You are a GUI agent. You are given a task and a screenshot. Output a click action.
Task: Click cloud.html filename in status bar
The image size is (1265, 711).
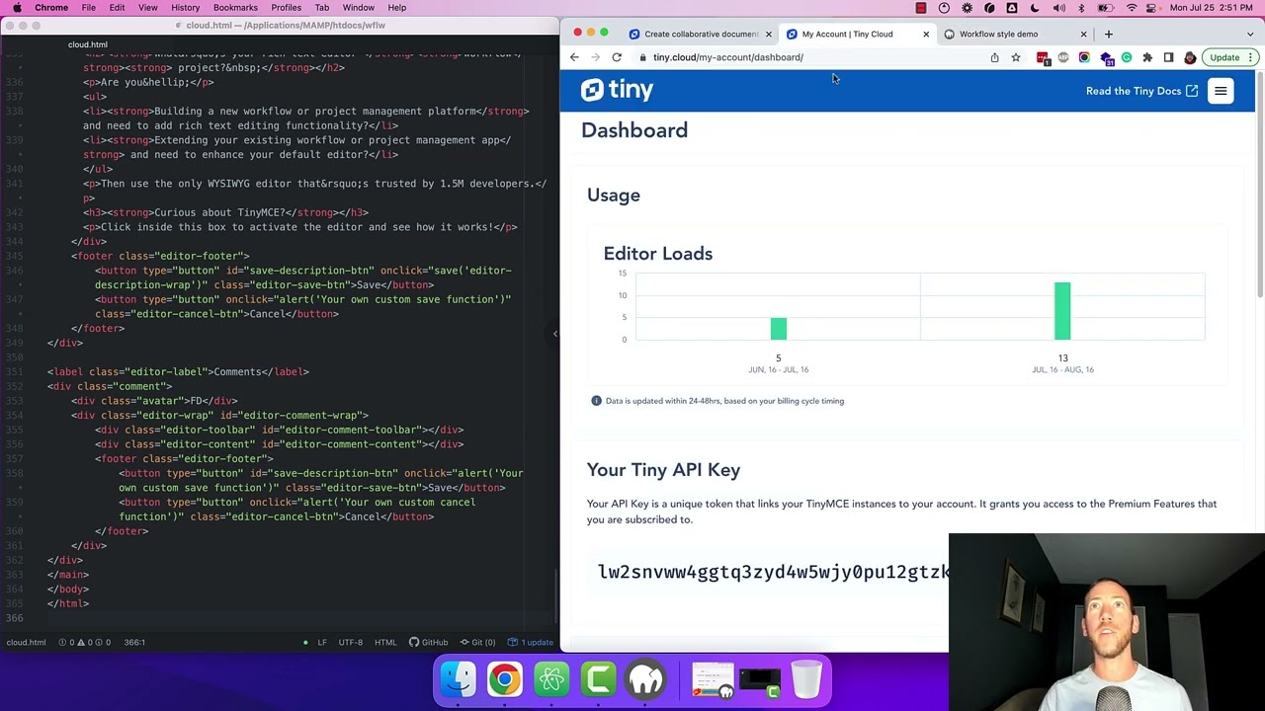[x=26, y=642]
